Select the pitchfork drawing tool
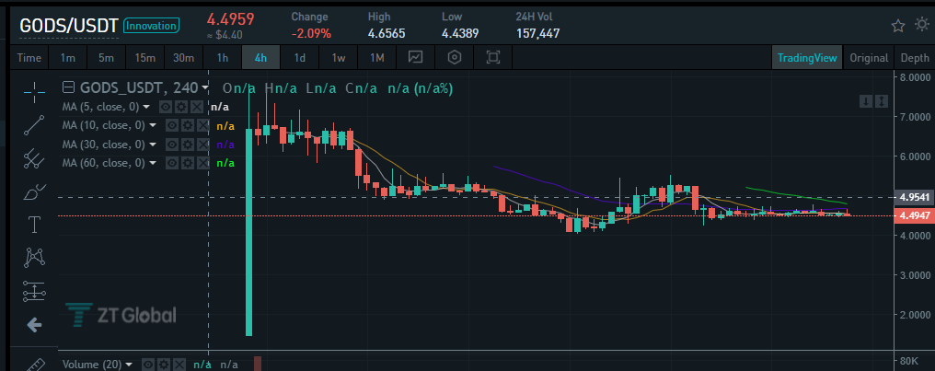This screenshot has width=935, height=371. pos(35,158)
